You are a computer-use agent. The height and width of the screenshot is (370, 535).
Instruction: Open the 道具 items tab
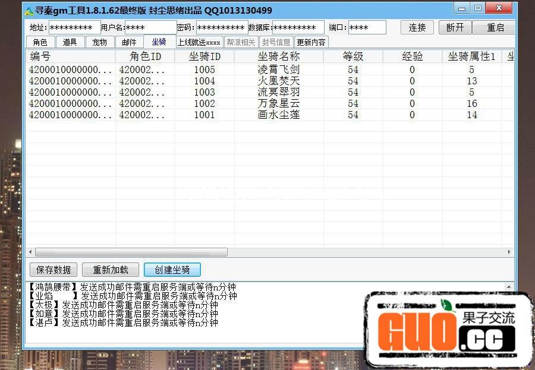pyautogui.click(x=70, y=42)
